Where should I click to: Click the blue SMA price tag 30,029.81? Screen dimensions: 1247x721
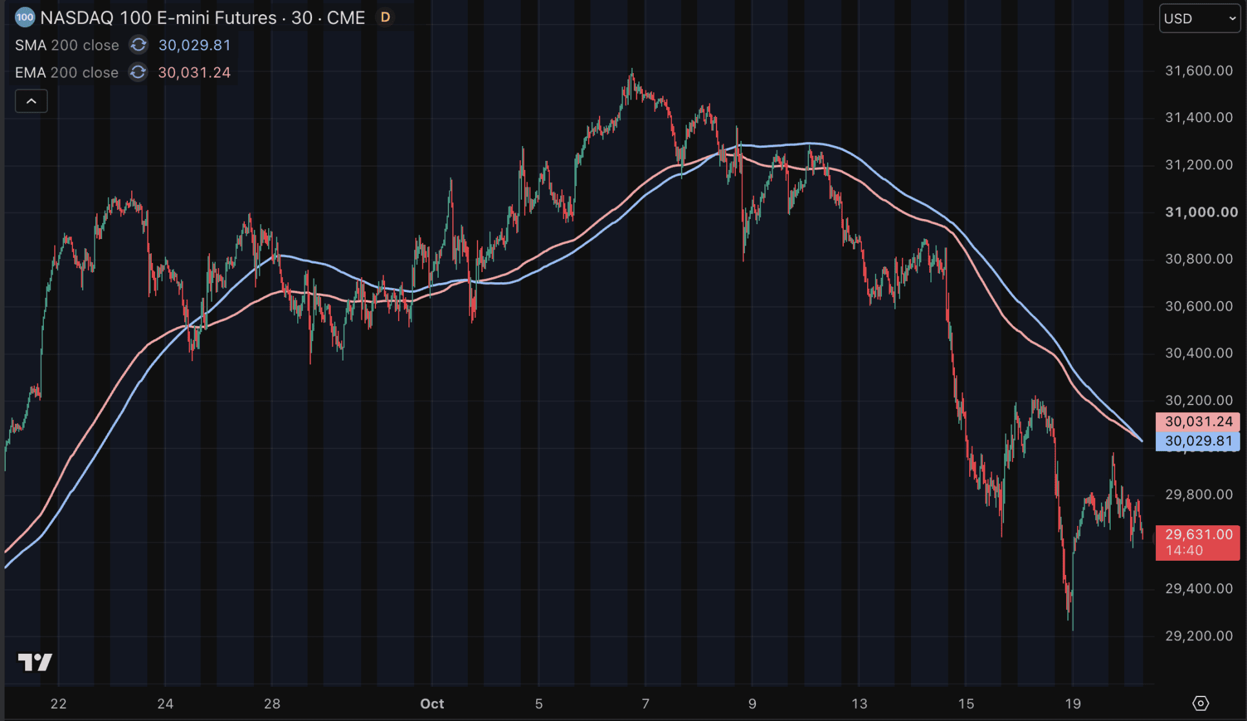(x=1198, y=441)
